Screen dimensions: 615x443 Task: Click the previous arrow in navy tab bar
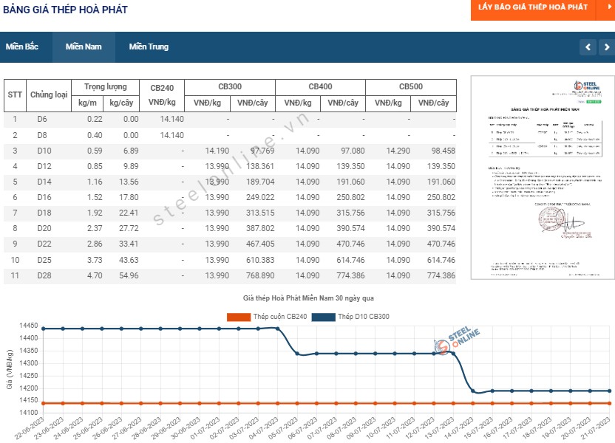[588, 47]
